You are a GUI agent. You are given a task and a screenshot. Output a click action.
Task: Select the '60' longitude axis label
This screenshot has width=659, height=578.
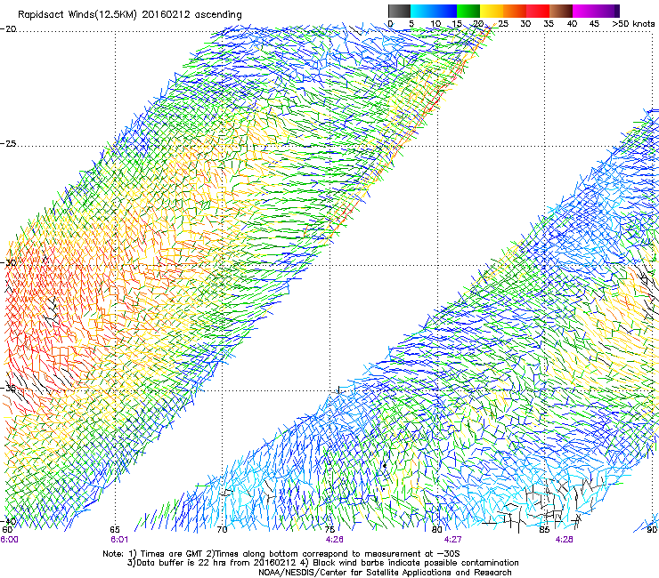pos(7,530)
